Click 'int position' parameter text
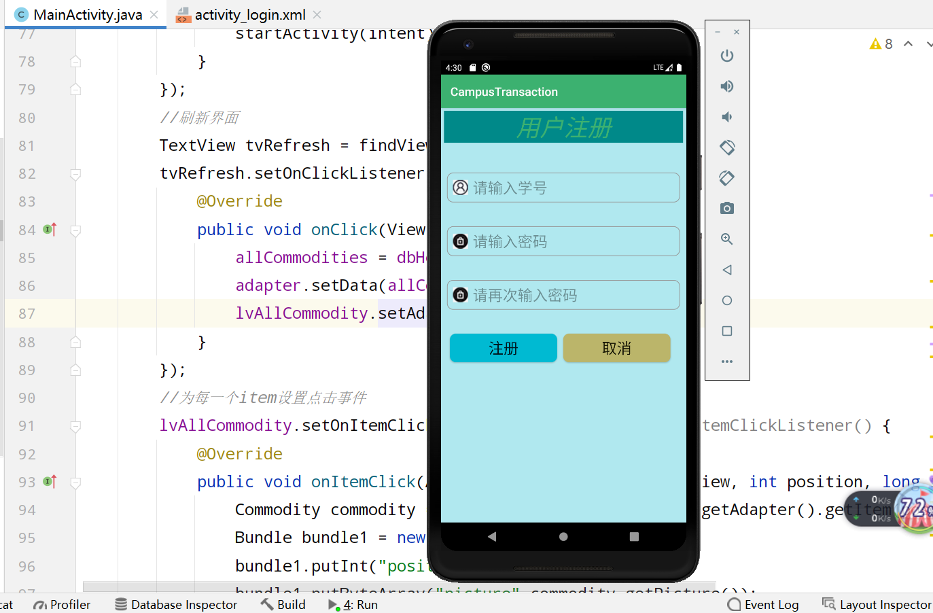Image resolution: width=933 pixels, height=613 pixels. tap(806, 482)
